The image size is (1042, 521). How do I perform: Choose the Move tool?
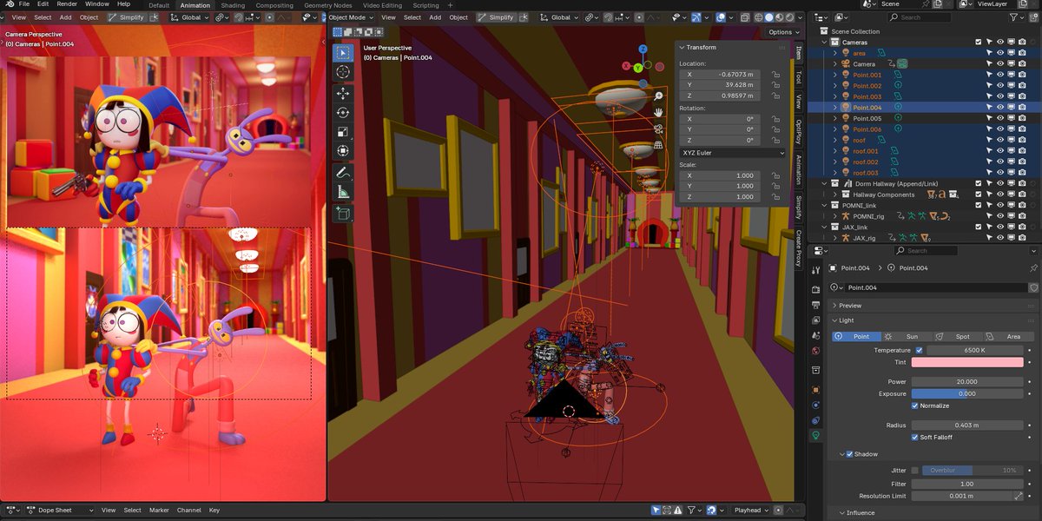[x=343, y=93]
